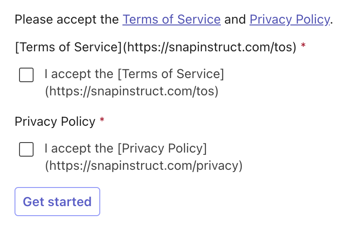
Task: Open the Privacy Policy link
Action: 289,20
